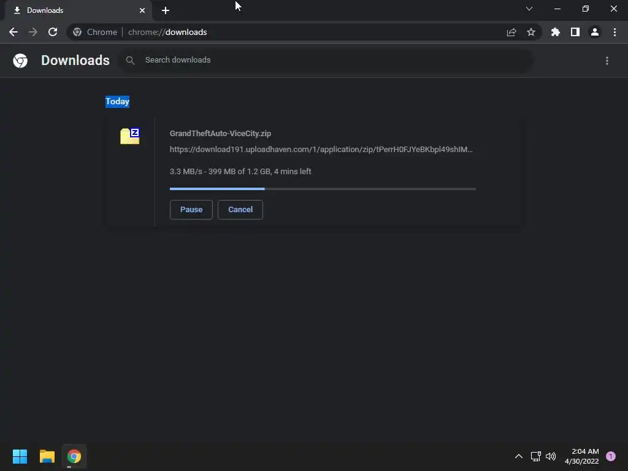Click the Chrome site info chip
This screenshot has height=471, width=628.
pyautogui.click(x=95, y=32)
